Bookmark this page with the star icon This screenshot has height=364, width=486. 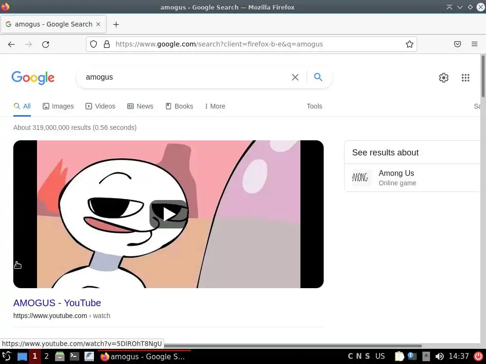coord(410,44)
